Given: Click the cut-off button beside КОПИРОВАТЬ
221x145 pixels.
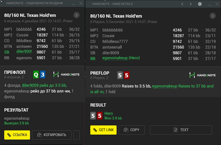Looking at the screenshot, I should tap(76, 135).
